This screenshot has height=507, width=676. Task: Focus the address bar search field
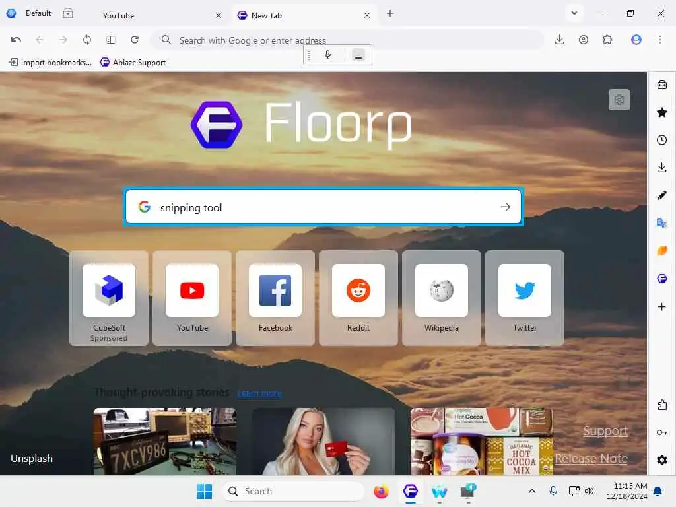click(x=347, y=40)
